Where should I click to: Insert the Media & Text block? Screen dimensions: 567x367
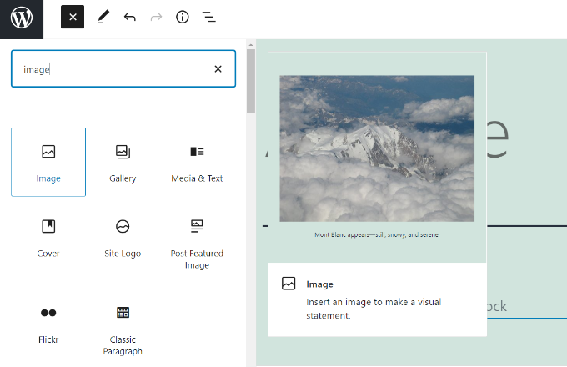(197, 162)
